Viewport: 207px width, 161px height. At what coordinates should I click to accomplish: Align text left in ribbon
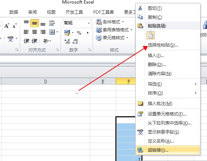pos(26,32)
